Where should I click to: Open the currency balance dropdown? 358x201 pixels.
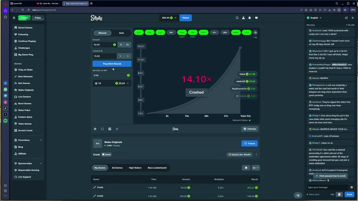point(169,18)
